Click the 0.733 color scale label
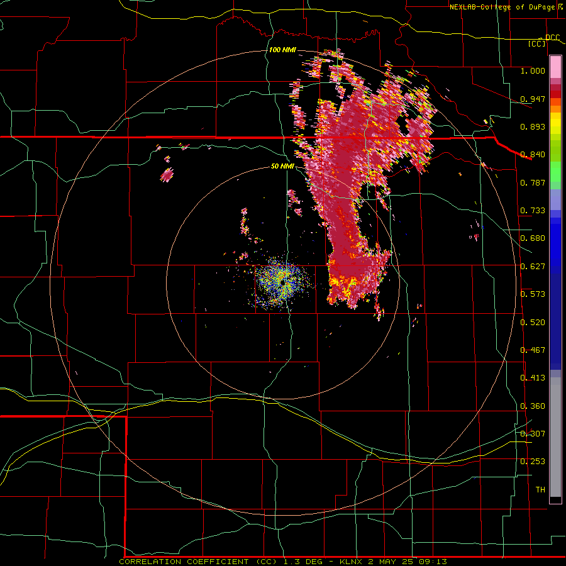 [533, 211]
